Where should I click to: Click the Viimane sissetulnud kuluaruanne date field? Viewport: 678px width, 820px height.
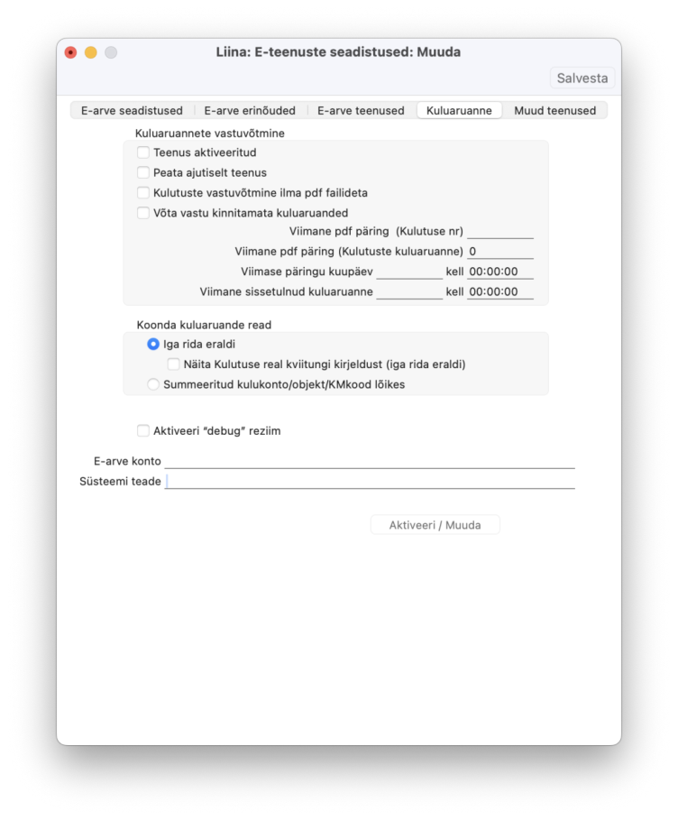pyautogui.click(x=409, y=291)
